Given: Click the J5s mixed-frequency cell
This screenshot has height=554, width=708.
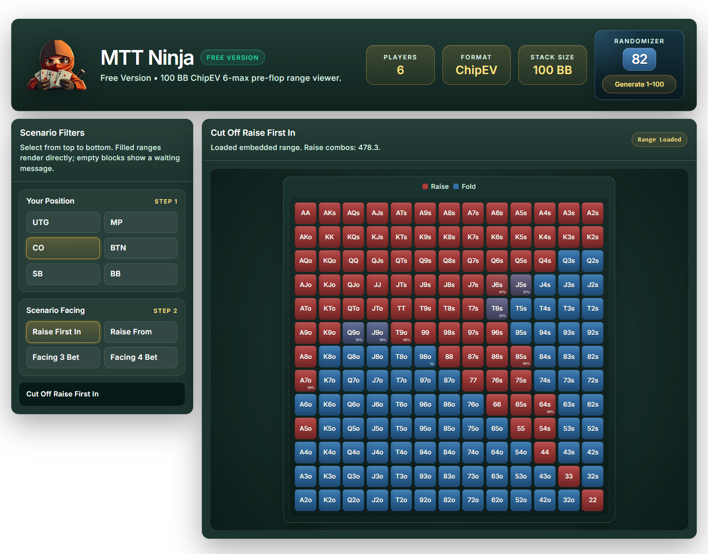Looking at the screenshot, I should 521,285.
